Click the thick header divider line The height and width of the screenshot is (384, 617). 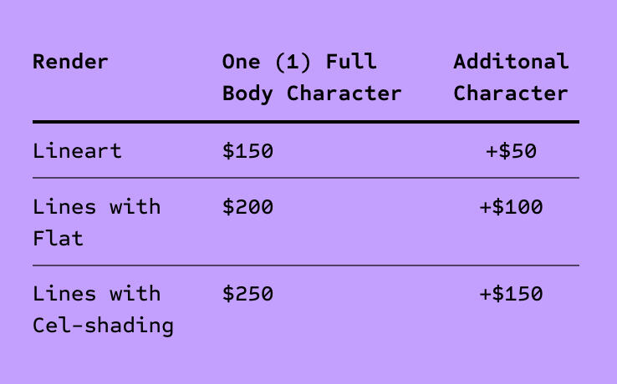pos(306,122)
